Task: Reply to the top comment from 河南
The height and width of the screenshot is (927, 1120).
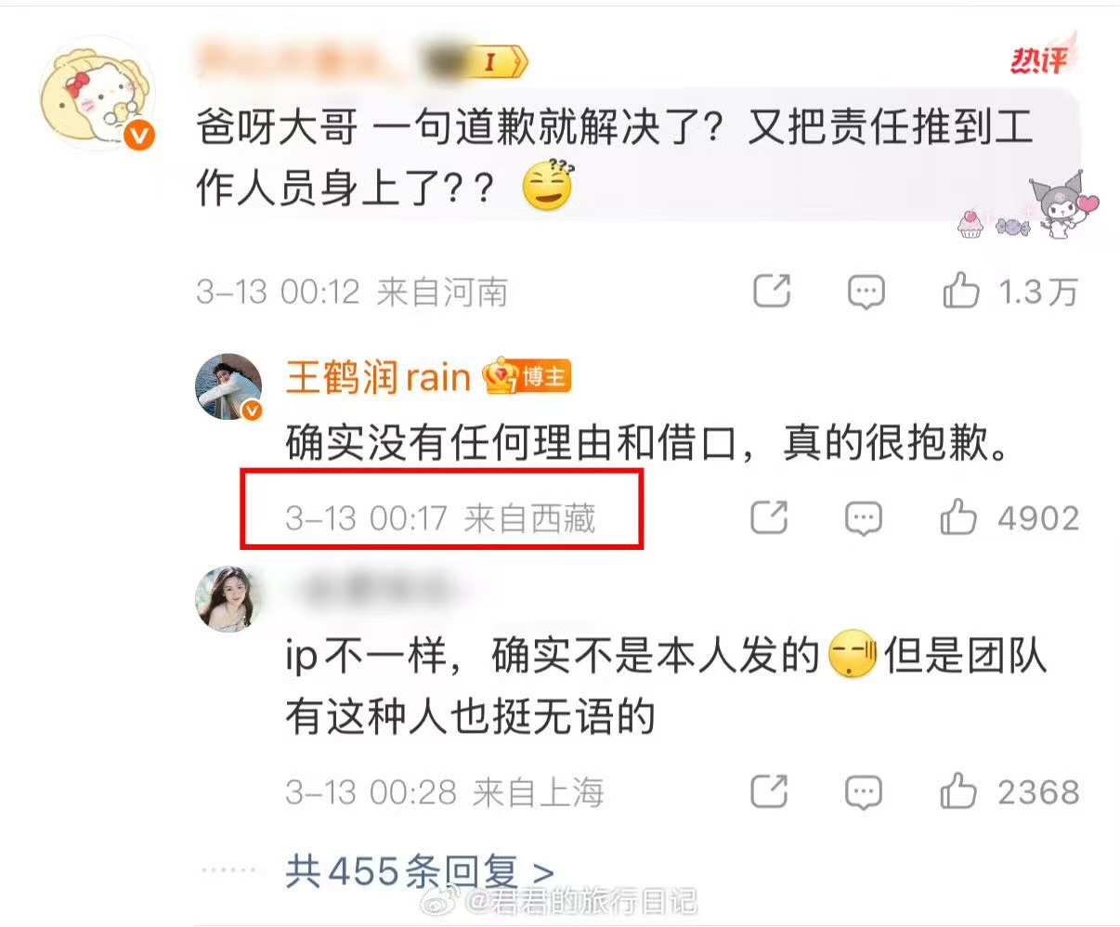Action: click(x=866, y=292)
